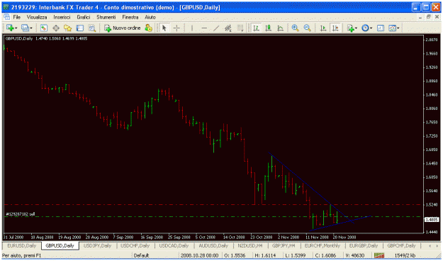Expand the Templates dropdown arrow
Screen dimensions: 443x261
(x=398, y=28)
